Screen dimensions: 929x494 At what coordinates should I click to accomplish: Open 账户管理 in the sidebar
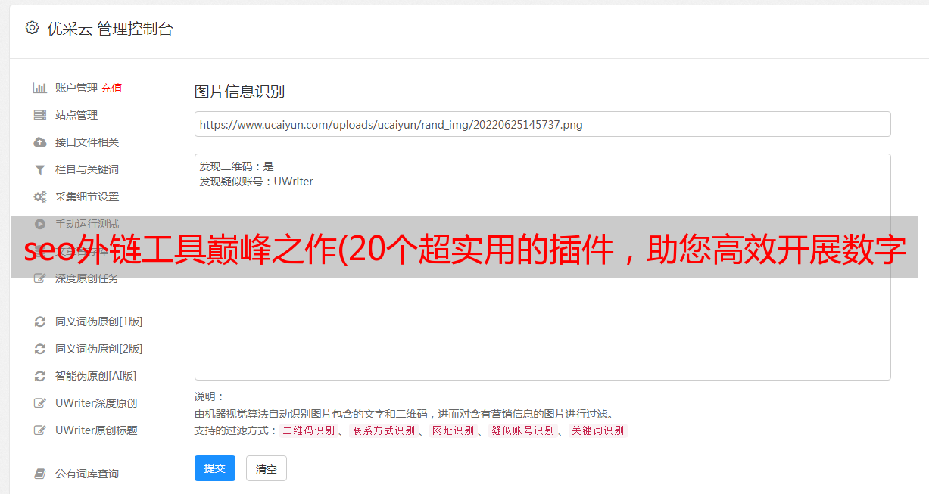[76, 88]
